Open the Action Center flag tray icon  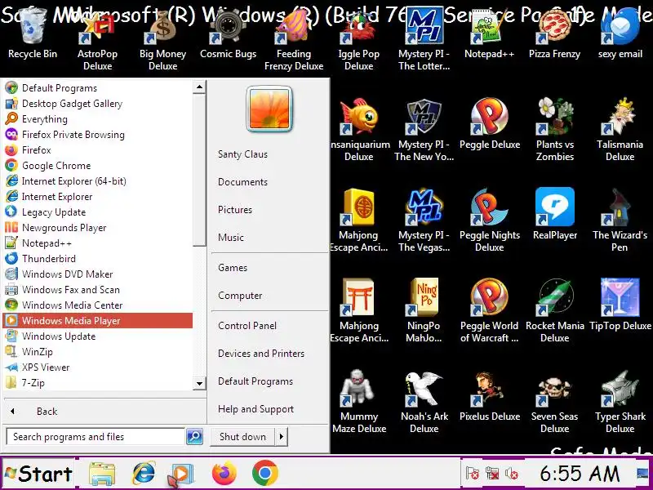click(x=473, y=474)
